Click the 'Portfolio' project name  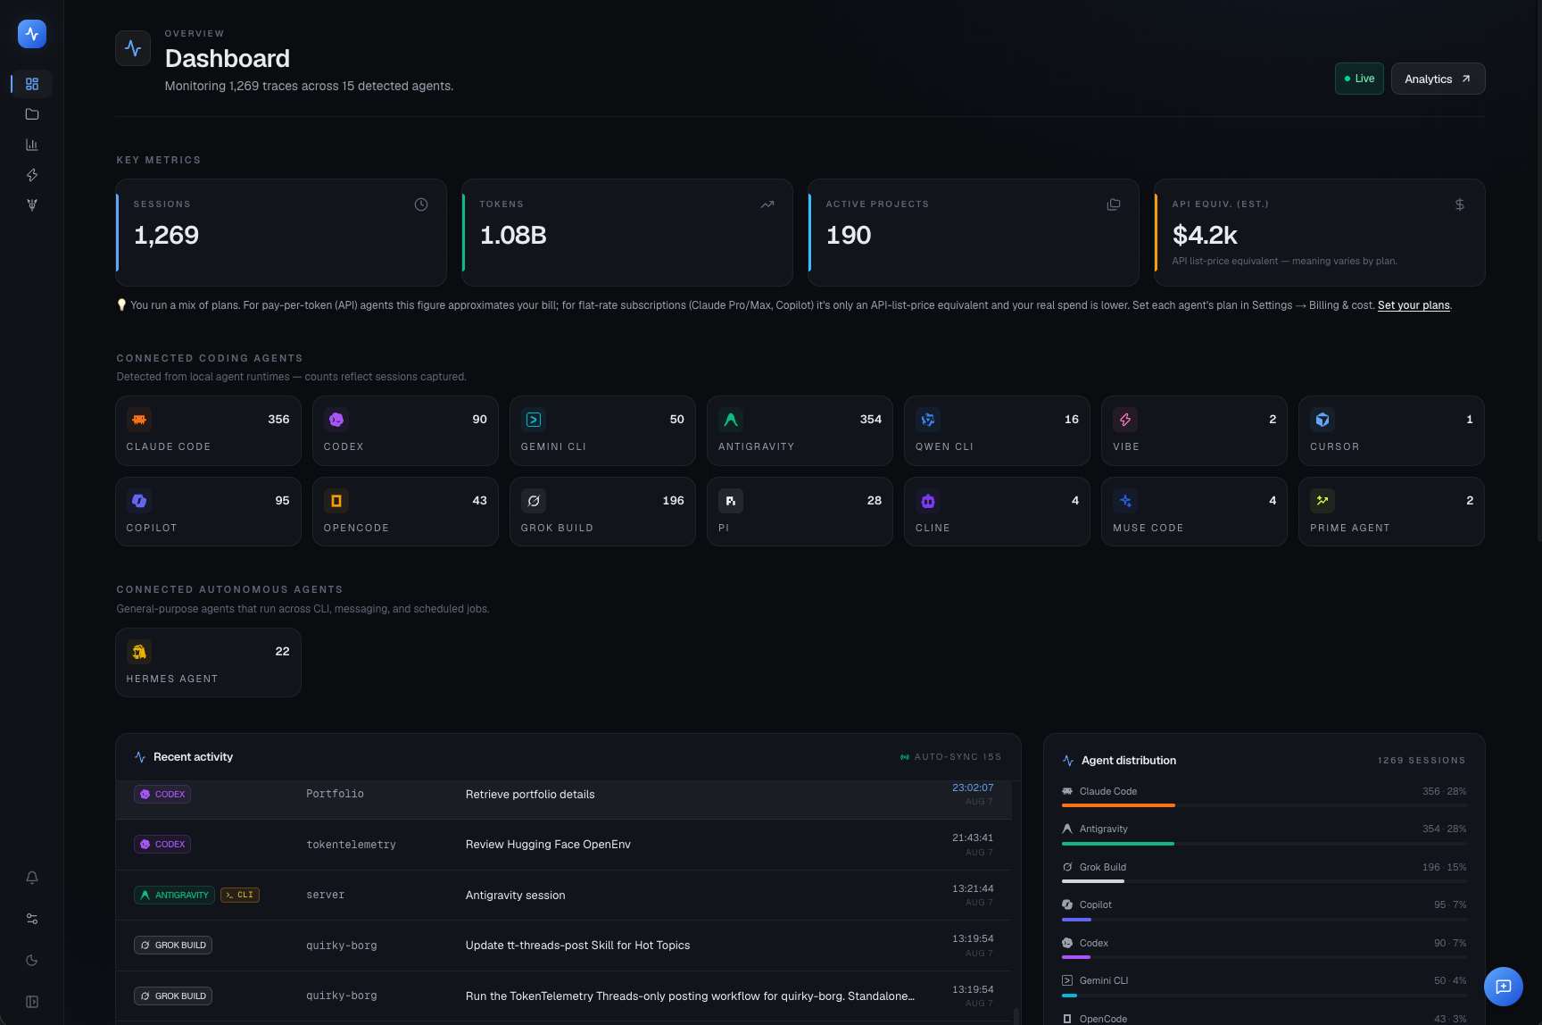pyautogui.click(x=335, y=794)
